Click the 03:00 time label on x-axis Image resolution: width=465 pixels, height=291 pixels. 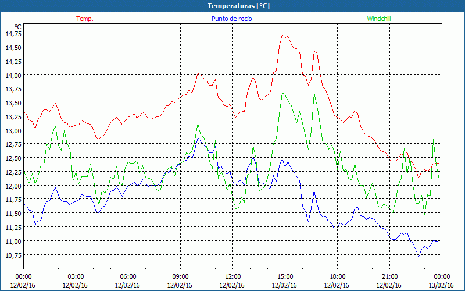[x=76, y=277]
